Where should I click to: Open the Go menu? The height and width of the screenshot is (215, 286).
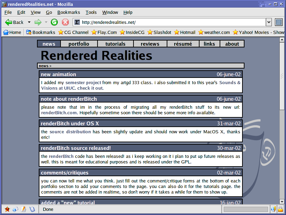click(x=49, y=12)
